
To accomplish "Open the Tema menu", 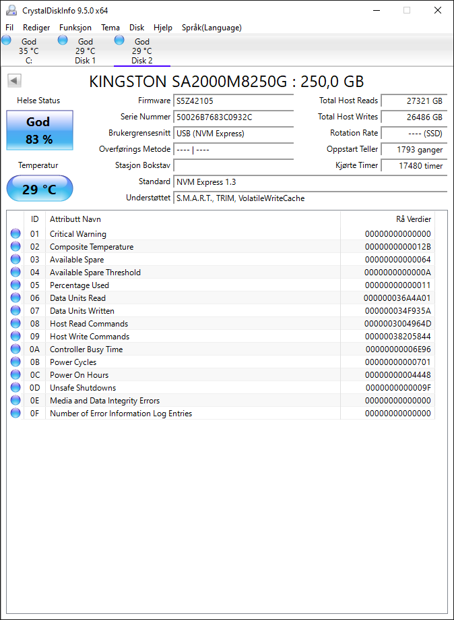I will pyautogui.click(x=110, y=27).
